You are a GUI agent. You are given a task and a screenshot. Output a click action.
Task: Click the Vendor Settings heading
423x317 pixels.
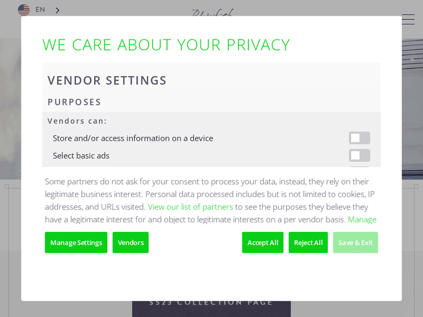(x=107, y=81)
